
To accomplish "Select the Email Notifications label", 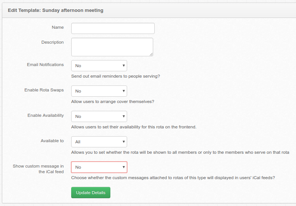I will coord(45,65).
